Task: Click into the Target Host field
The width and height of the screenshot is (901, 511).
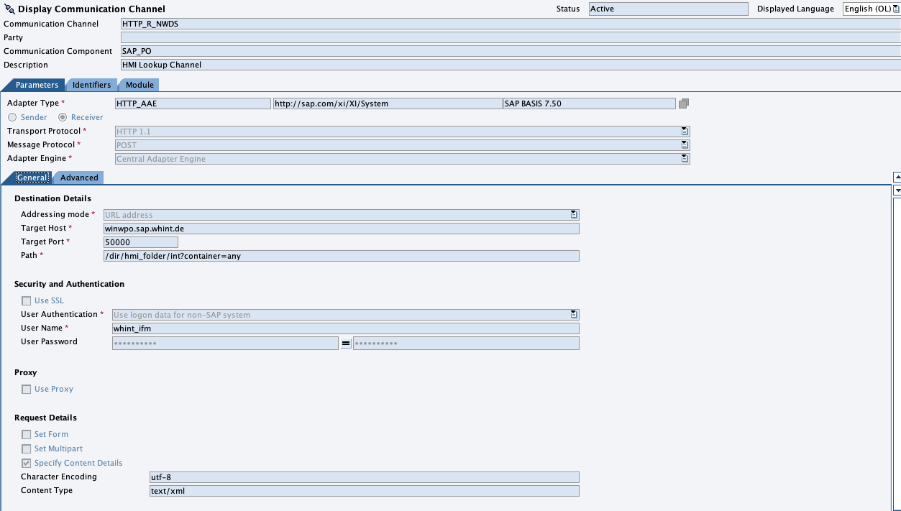Action: pyautogui.click(x=341, y=229)
